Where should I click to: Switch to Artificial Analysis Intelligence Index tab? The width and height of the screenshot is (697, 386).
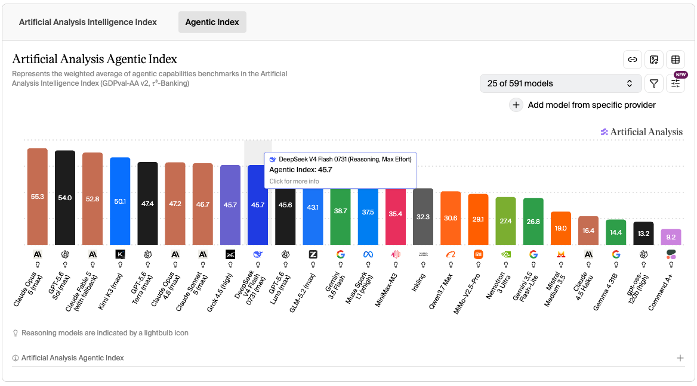coord(88,22)
